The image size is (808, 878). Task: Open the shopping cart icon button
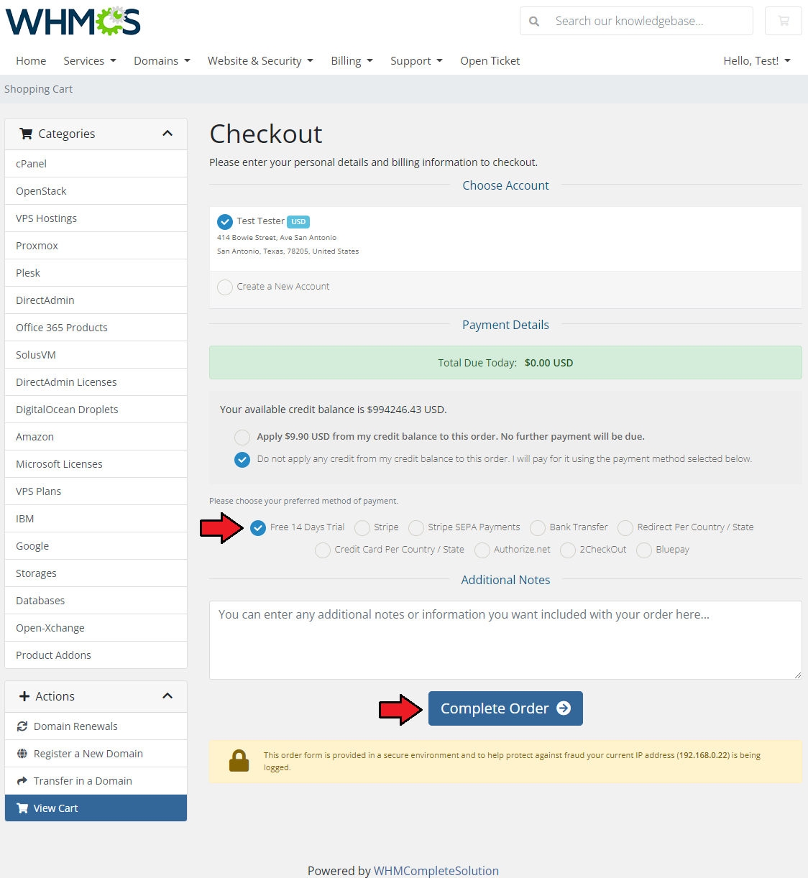coord(784,21)
